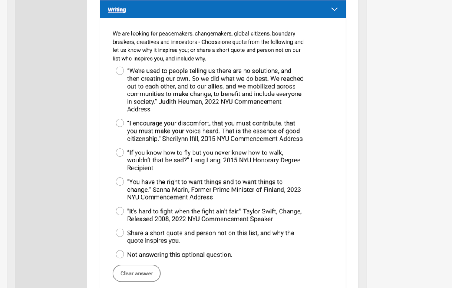Click the 'Not answering this optional question' label
452x288 pixels.
point(180,255)
